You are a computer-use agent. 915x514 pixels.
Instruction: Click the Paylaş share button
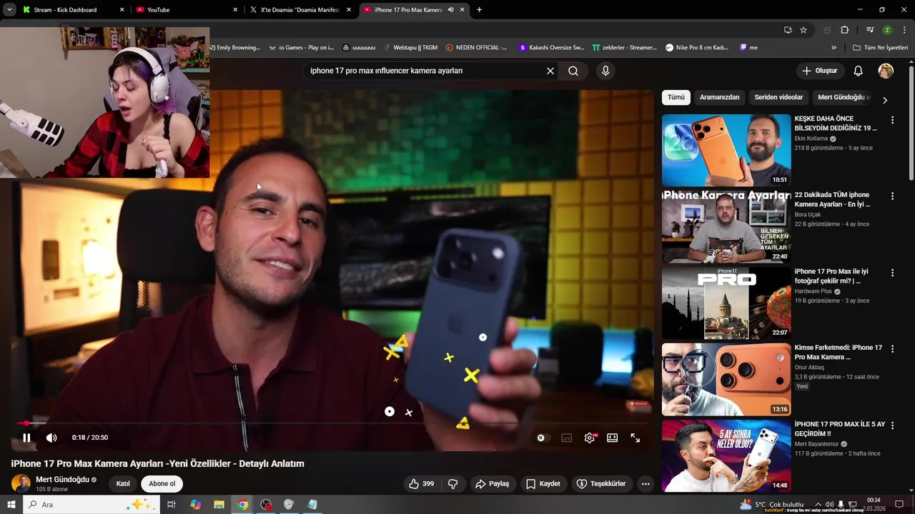point(493,484)
